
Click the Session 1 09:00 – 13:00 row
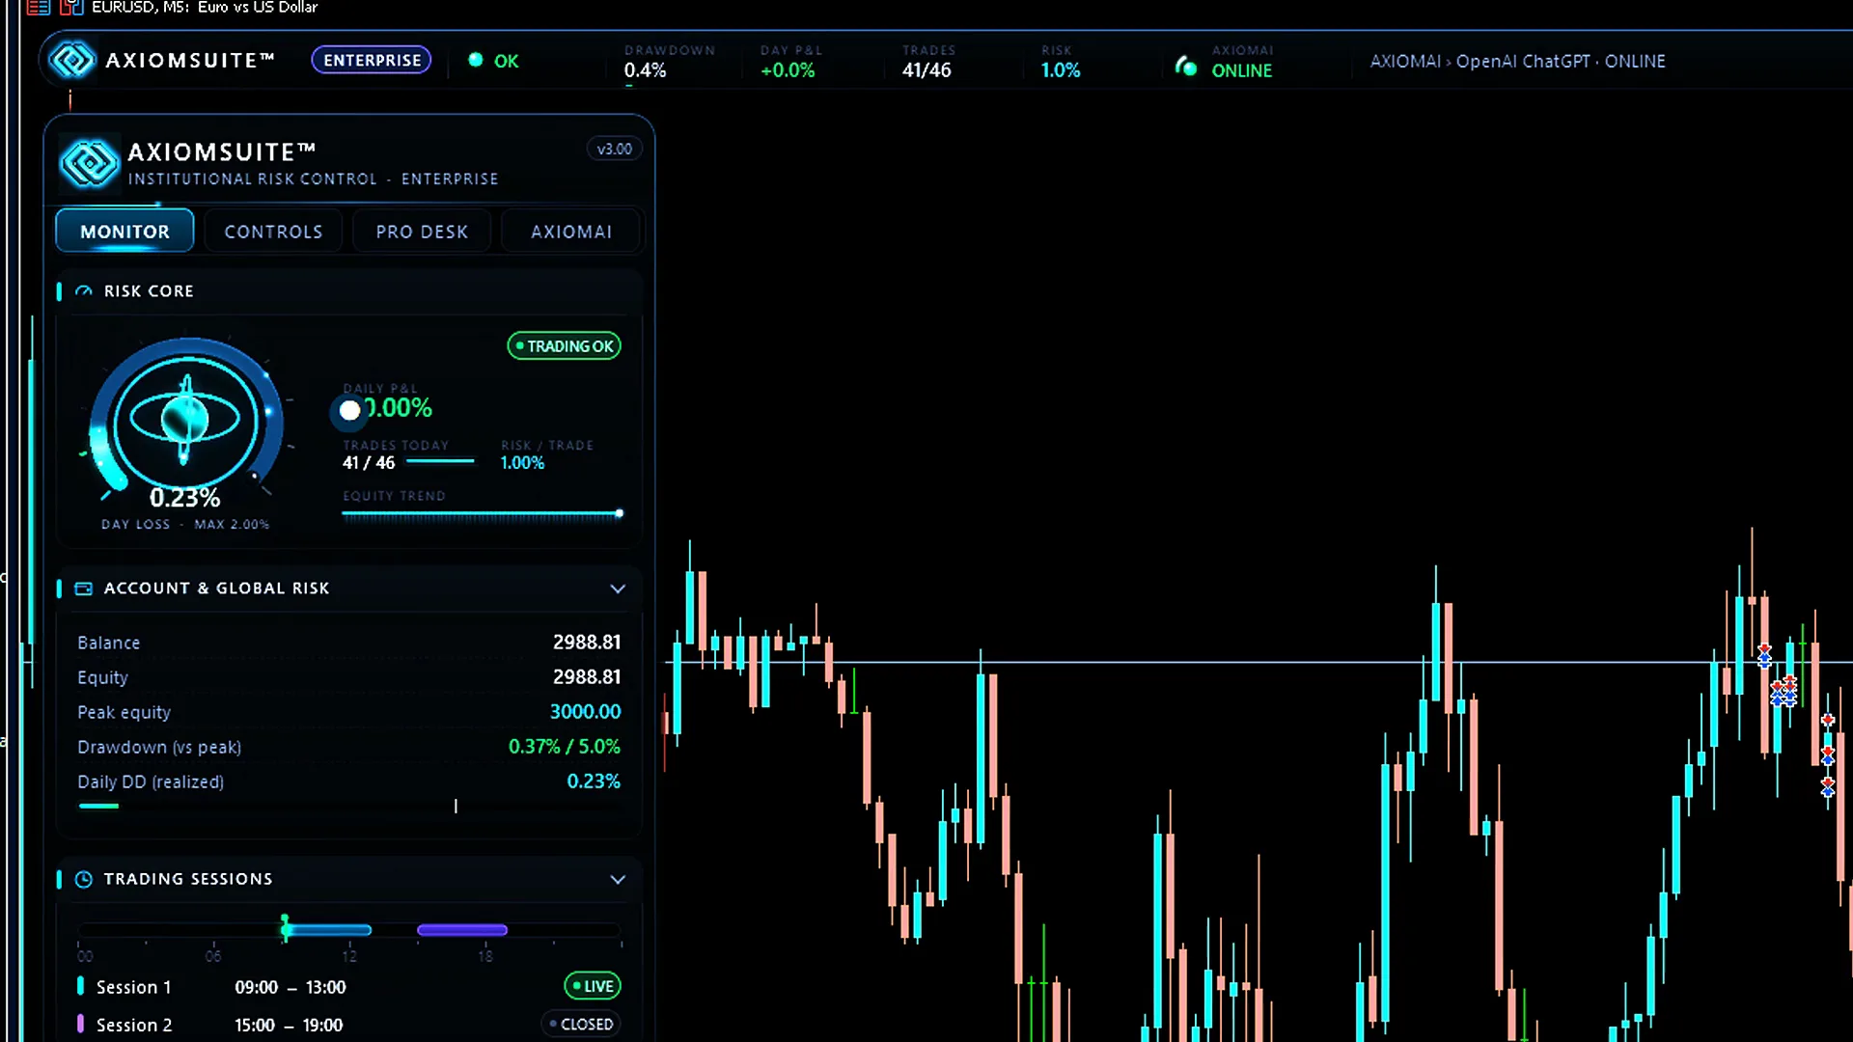point(348,986)
